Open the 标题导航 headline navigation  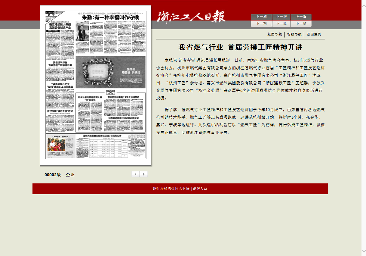click(294, 34)
